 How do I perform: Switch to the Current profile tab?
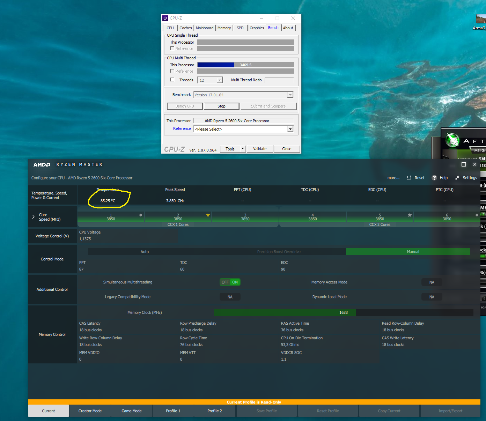49,411
